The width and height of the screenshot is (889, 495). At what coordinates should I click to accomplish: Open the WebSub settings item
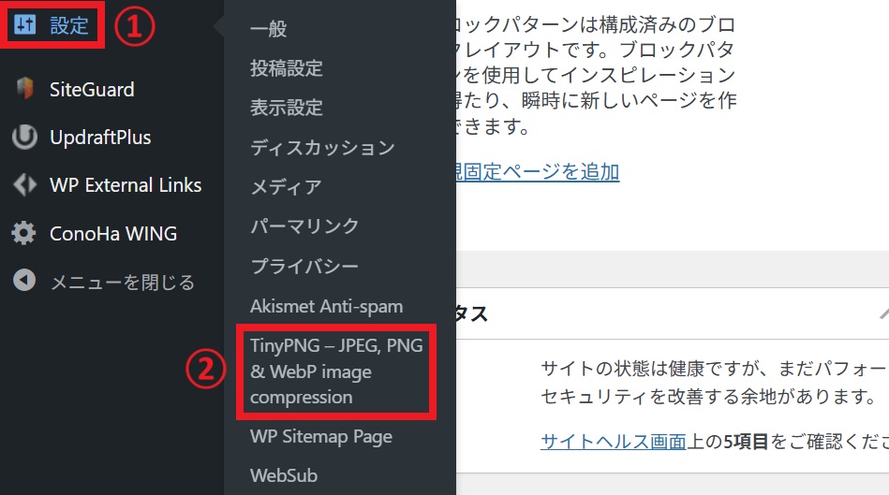pos(284,475)
